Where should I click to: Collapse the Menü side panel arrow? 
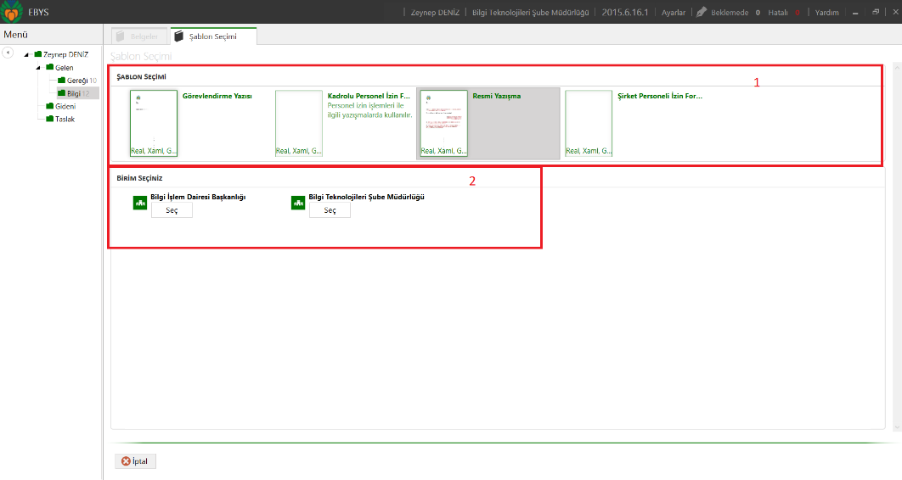tap(8, 53)
